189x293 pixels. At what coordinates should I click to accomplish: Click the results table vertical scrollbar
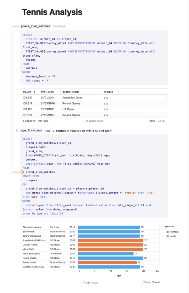click(x=167, y=98)
